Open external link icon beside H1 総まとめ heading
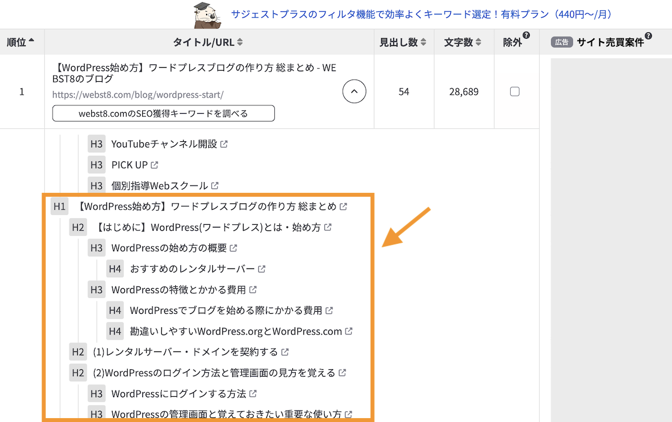The height and width of the screenshot is (422, 672). (343, 206)
